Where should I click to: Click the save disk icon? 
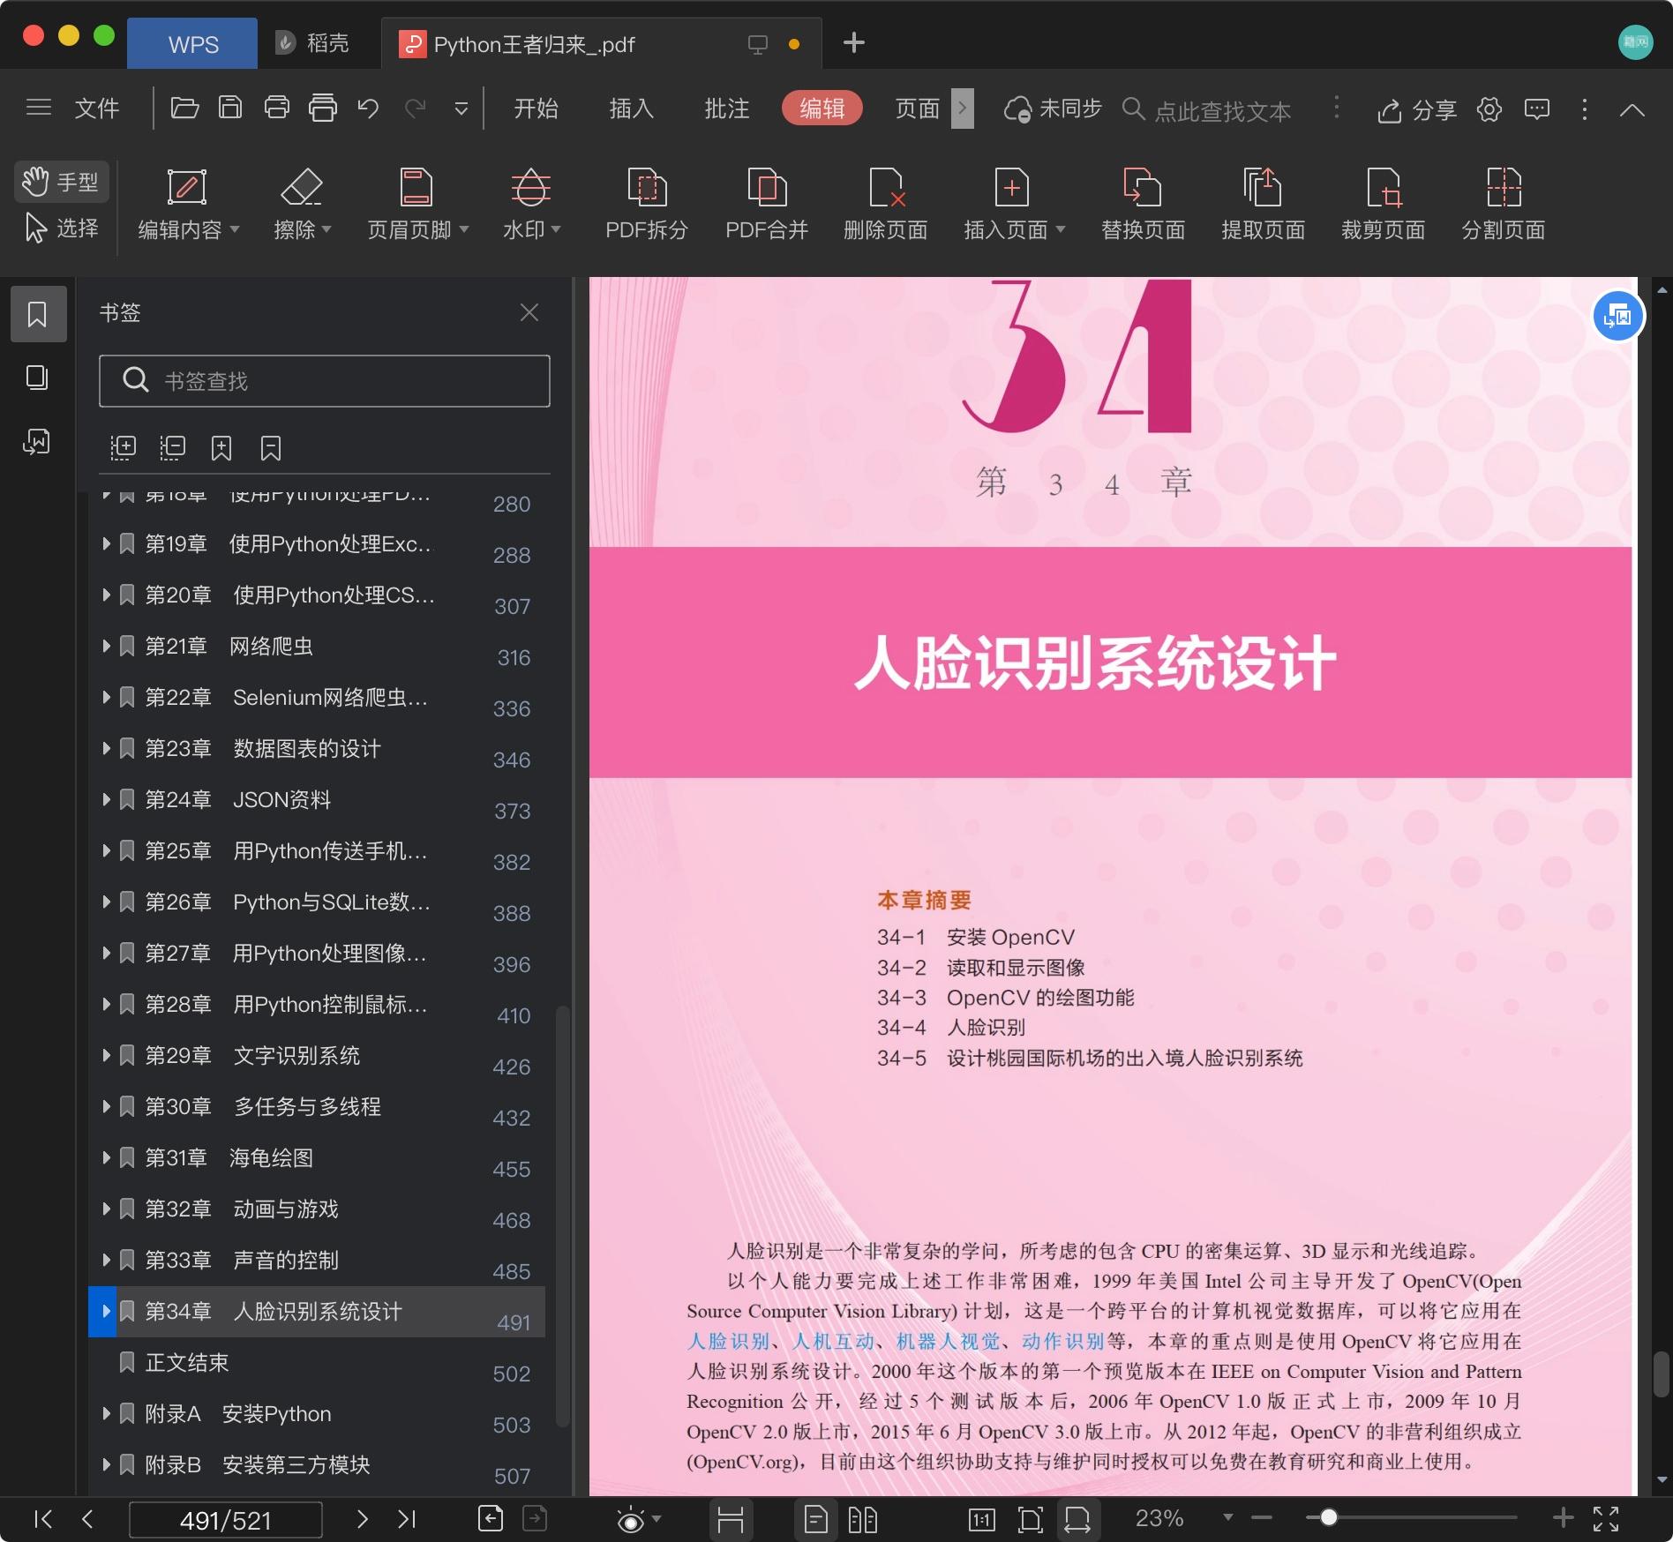tap(230, 109)
